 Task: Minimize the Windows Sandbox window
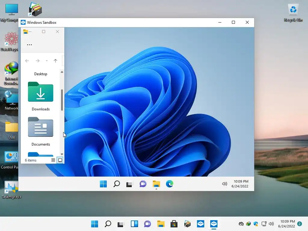pyautogui.click(x=220, y=22)
